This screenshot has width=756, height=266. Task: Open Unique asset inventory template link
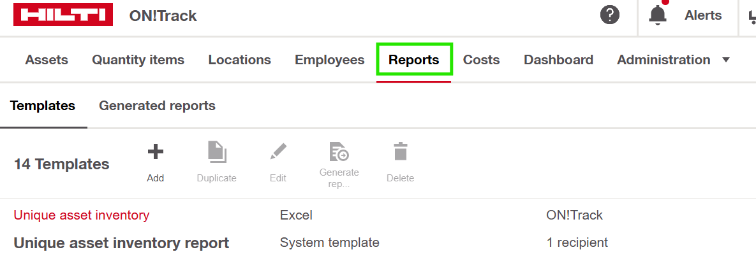tap(82, 215)
